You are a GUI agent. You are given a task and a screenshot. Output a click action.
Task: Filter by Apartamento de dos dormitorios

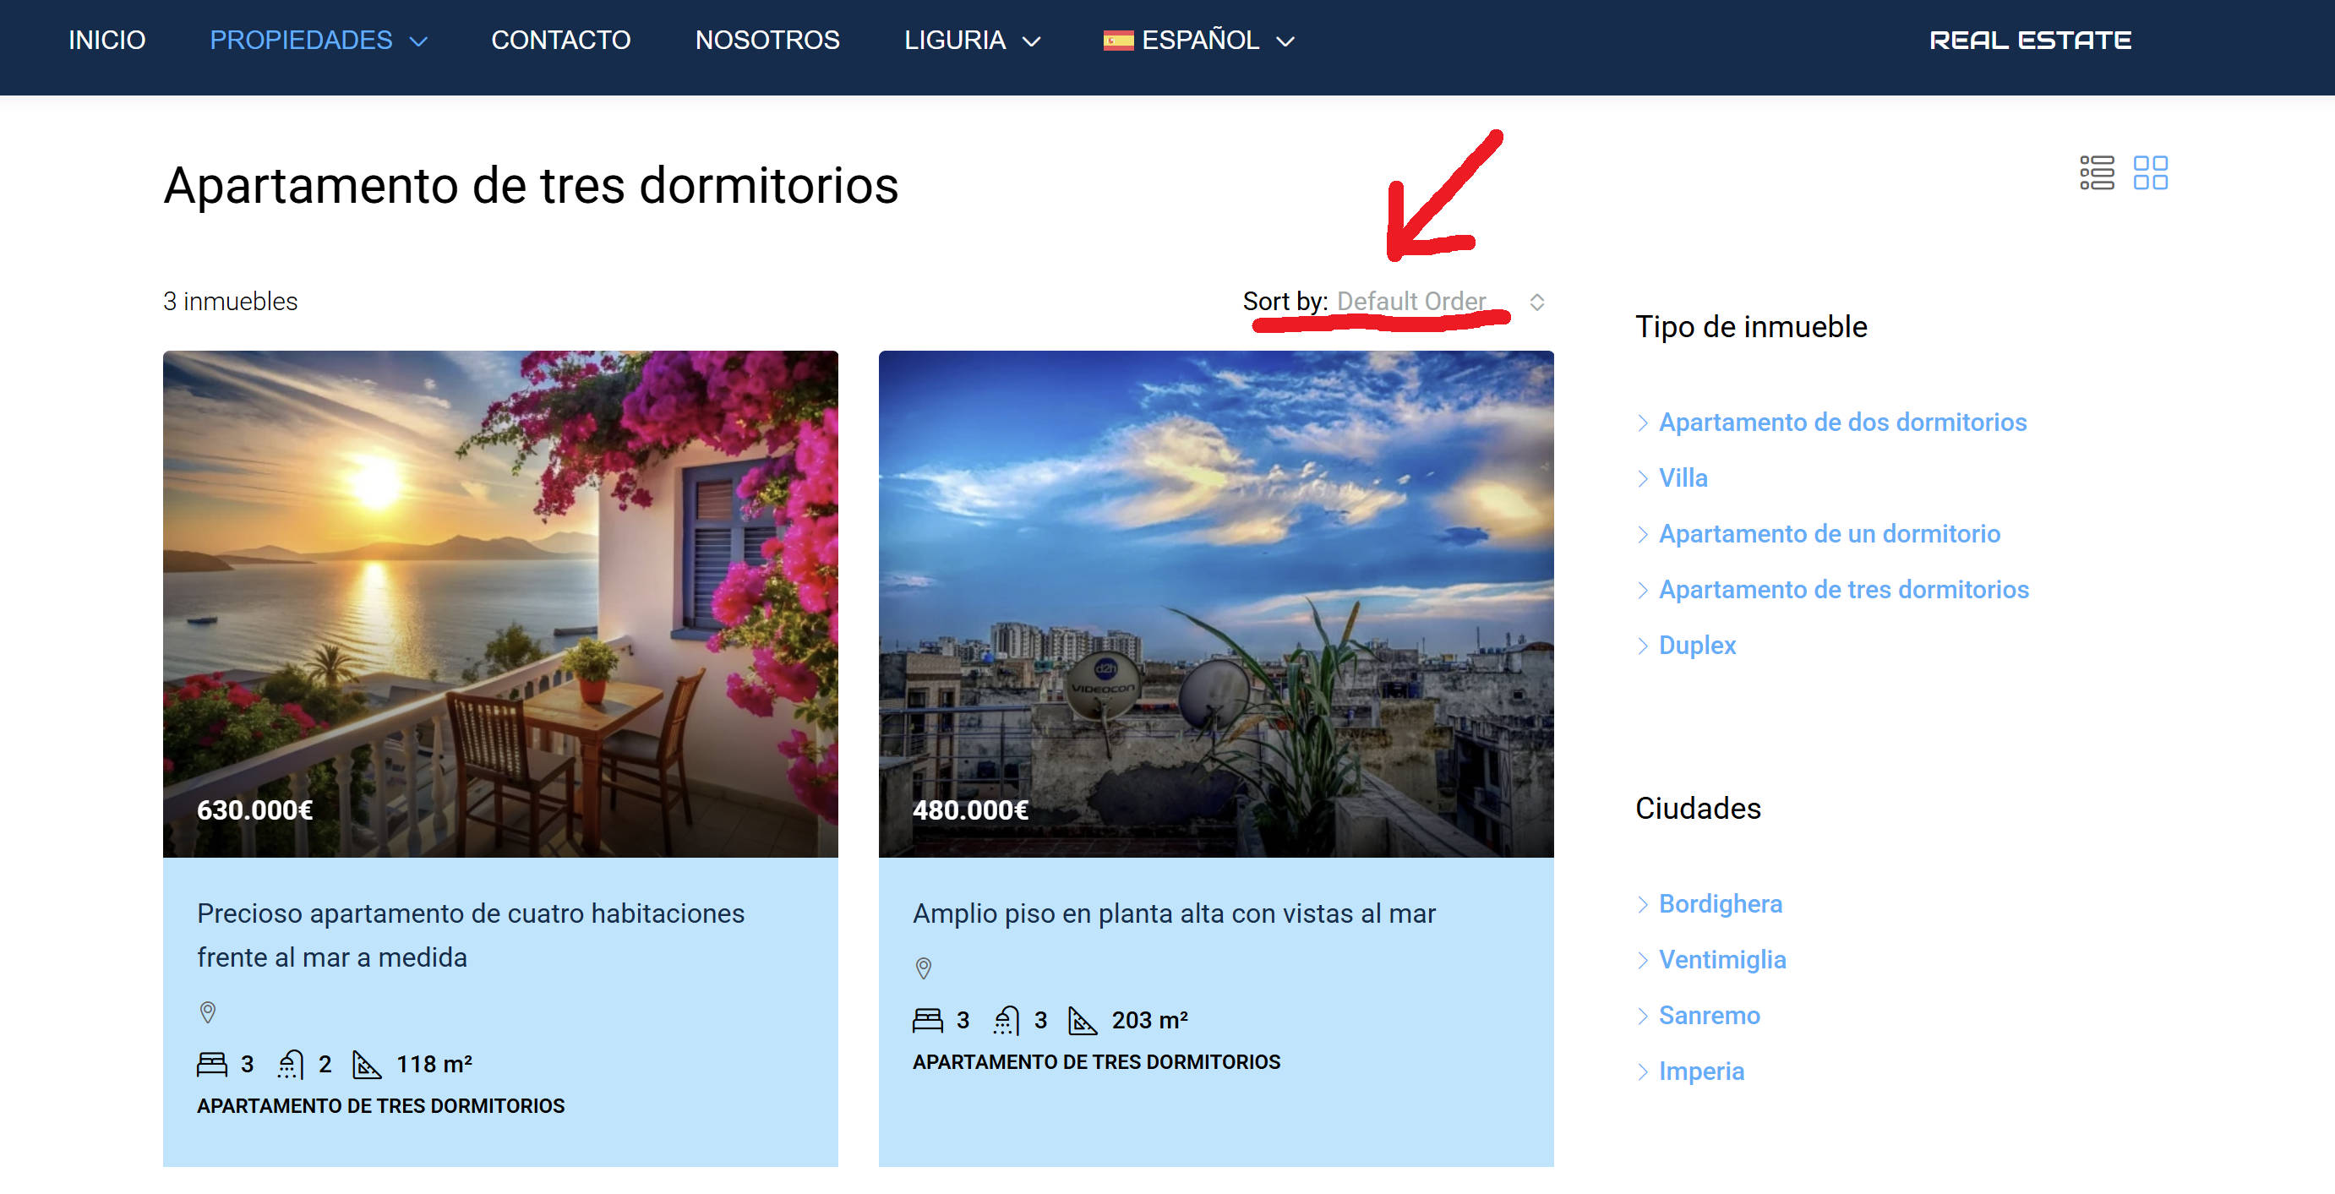click(x=1842, y=422)
